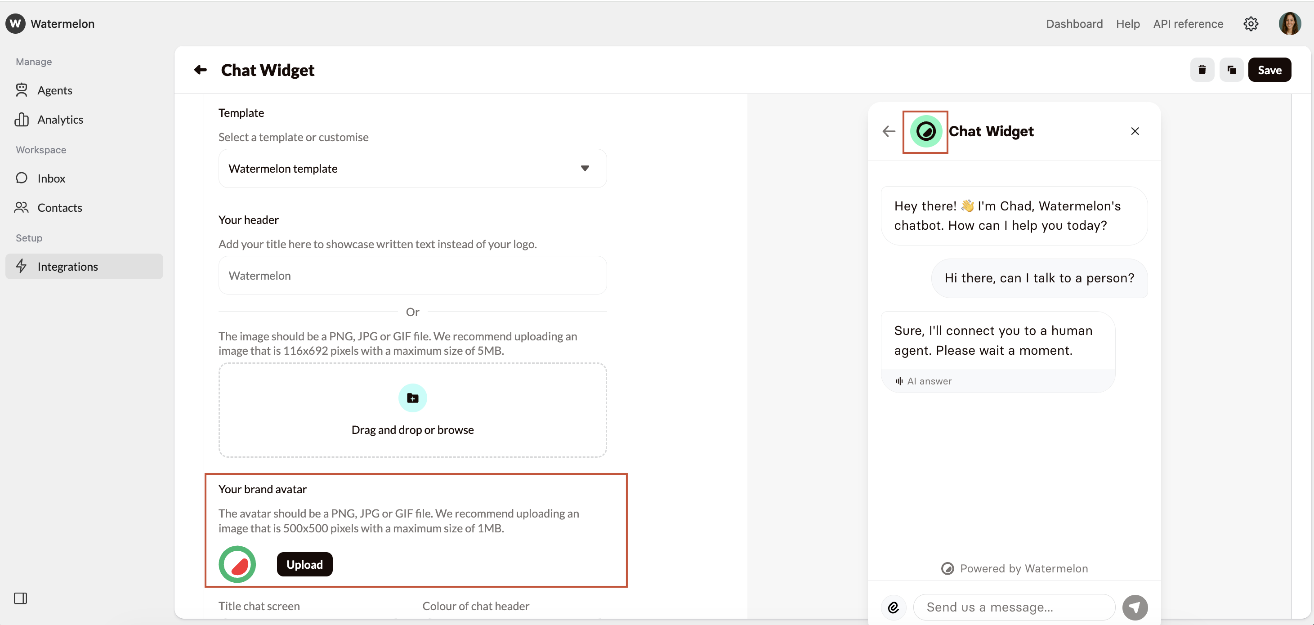Click the attachment paperclip icon

[893, 607]
